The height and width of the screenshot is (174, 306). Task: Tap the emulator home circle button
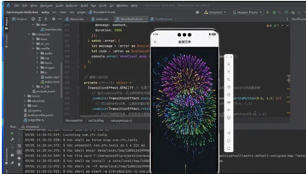[x=229, y=140]
